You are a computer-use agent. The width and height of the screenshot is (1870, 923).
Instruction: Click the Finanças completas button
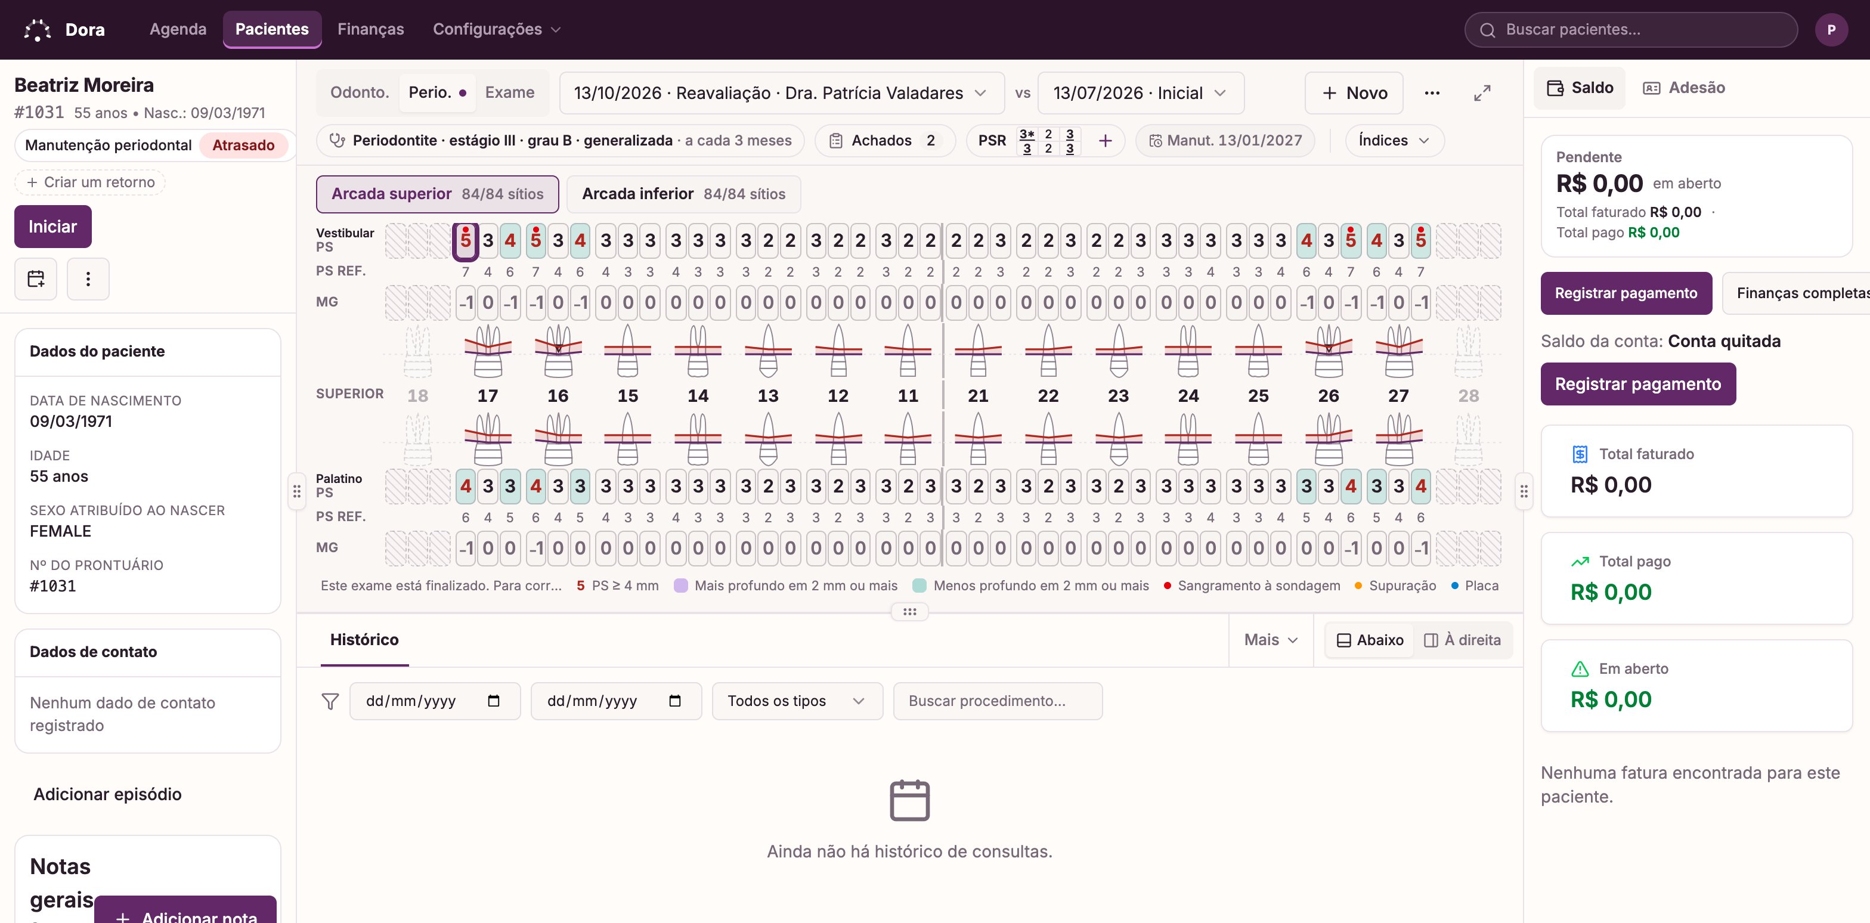(1796, 293)
